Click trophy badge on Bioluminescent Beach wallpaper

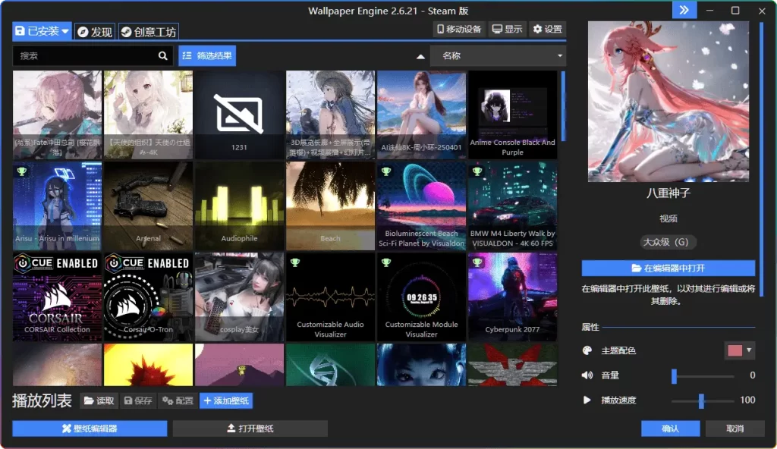point(386,171)
